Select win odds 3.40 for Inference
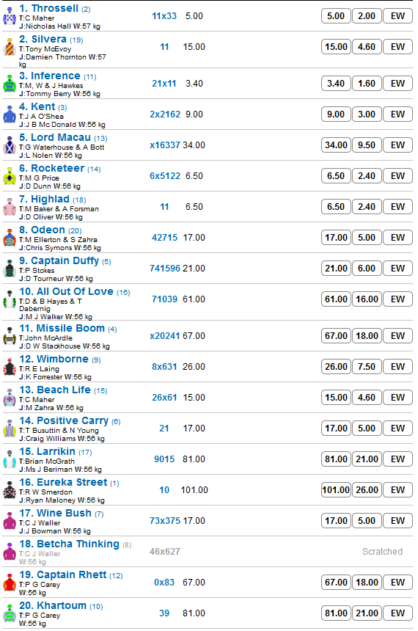Screen dimensions: 418x631 (x=336, y=84)
